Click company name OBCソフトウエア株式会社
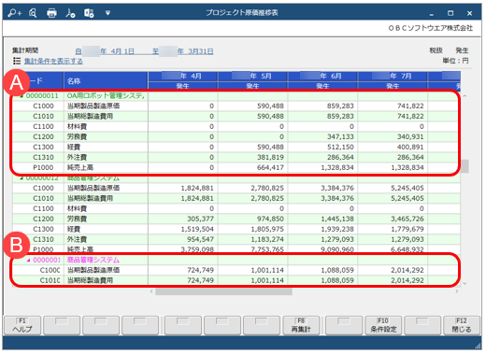The width and height of the screenshot is (486, 354). 430,28
